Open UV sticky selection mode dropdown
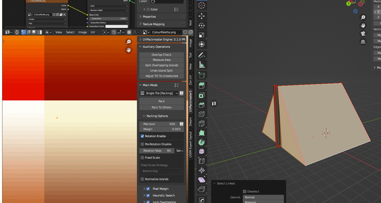Viewport: 381px width, 203px height. (x=48, y=32)
